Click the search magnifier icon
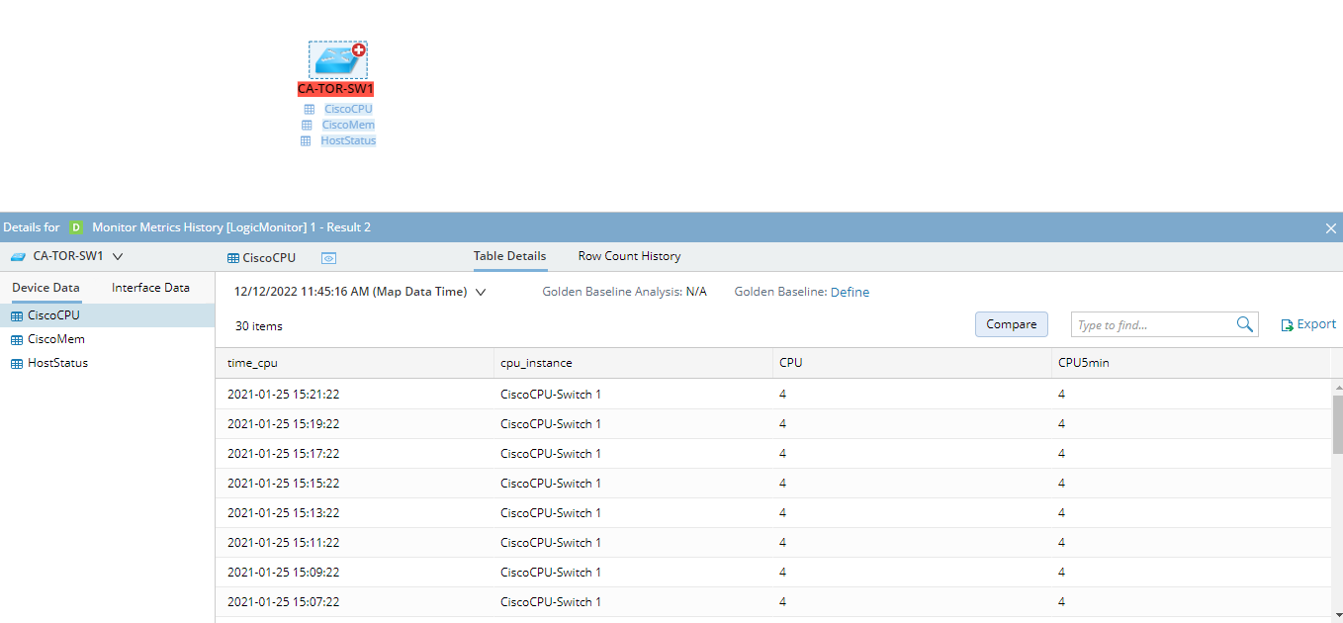1343x623 pixels. tap(1244, 323)
